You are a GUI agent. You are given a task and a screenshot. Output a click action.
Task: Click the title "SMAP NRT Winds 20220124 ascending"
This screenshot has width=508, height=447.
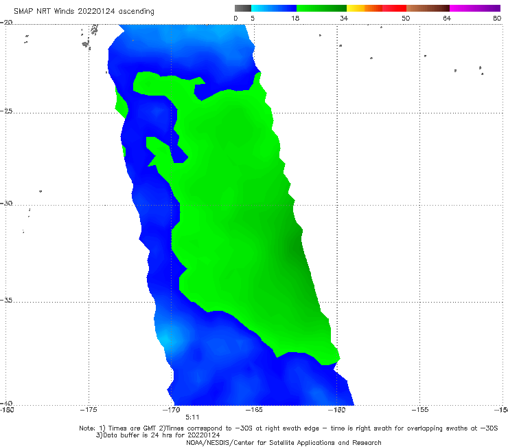tap(84, 11)
